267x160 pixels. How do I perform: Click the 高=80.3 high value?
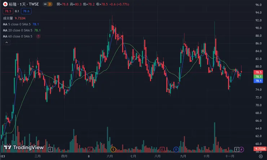coord(76,4)
